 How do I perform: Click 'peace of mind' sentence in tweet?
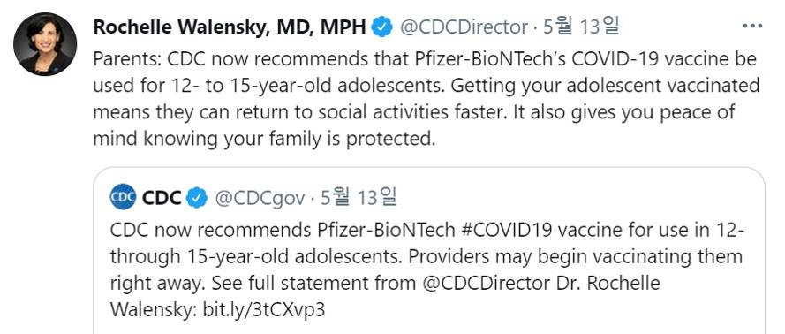point(413,125)
